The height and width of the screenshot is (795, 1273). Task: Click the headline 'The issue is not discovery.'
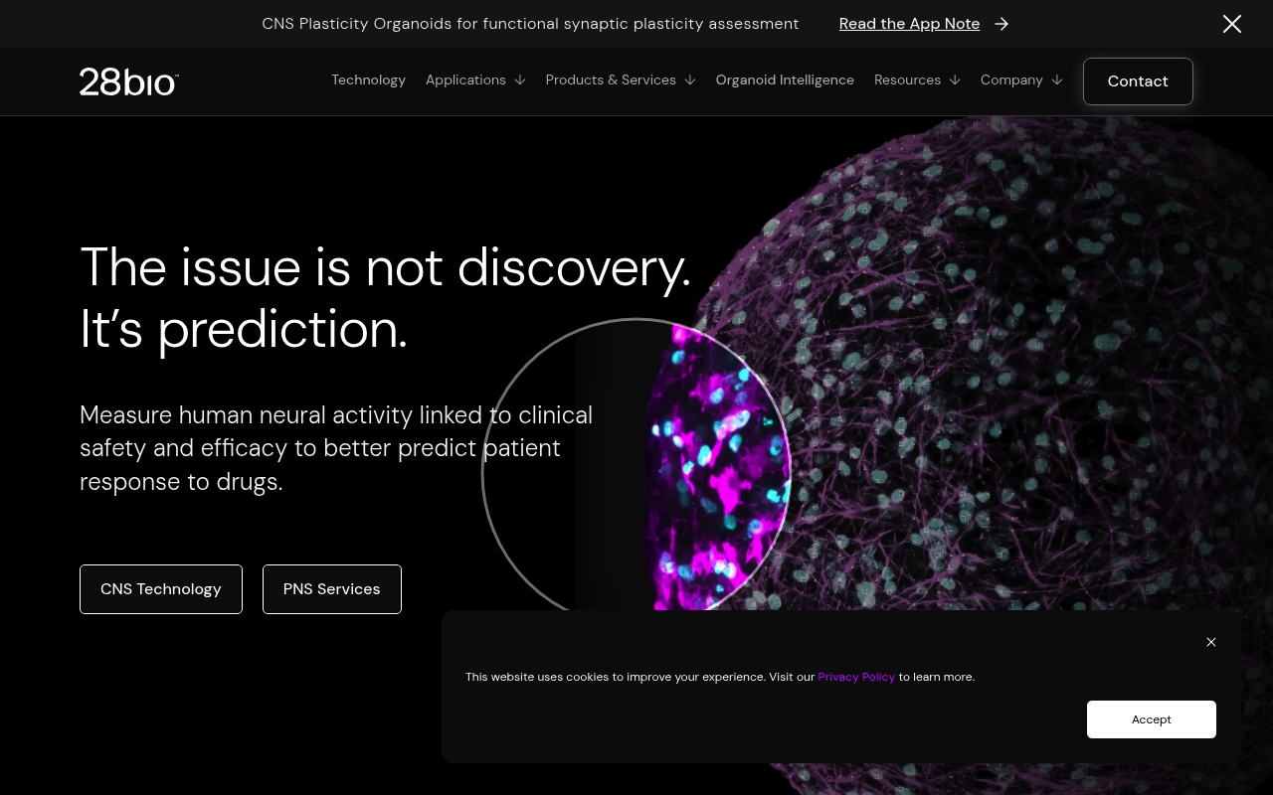tap(385, 267)
